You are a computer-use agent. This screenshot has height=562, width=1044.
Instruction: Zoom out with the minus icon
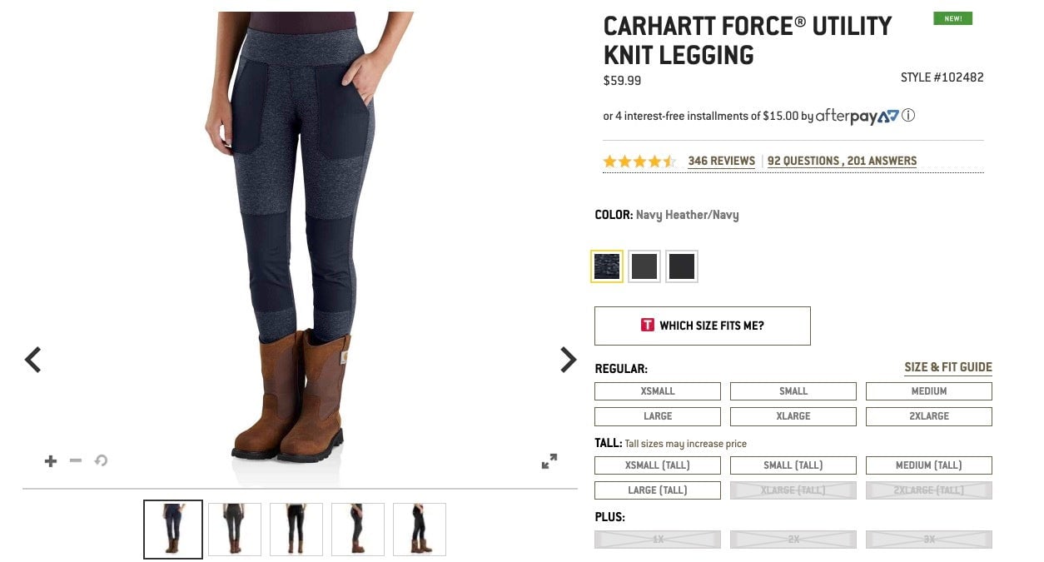tap(76, 460)
